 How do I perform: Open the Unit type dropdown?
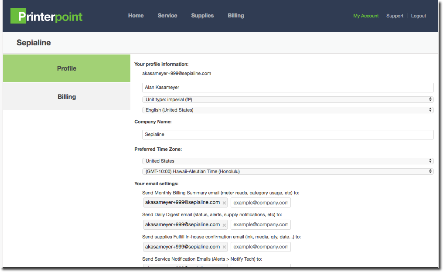(x=288, y=99)
